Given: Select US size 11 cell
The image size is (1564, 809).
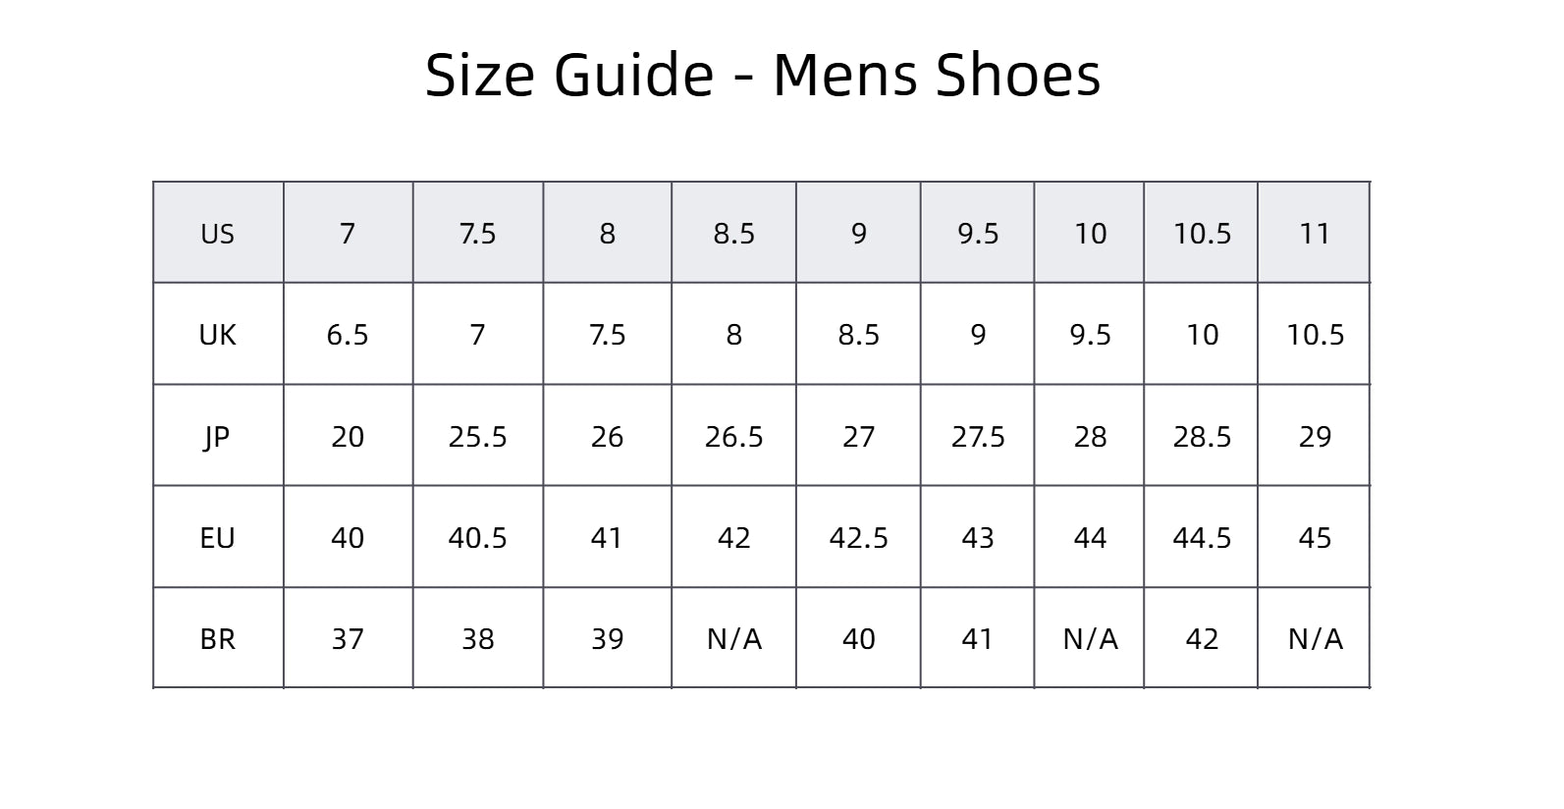Looking at the screenshot, I should 1315,234.
